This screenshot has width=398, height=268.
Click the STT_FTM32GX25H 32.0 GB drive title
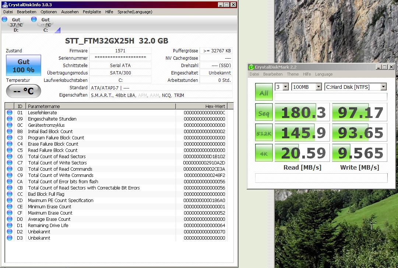(x=117, y=41)
